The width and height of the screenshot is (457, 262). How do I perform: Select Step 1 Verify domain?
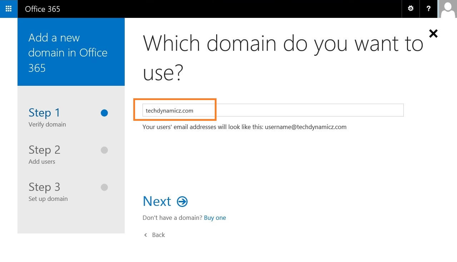click(47, 117)
